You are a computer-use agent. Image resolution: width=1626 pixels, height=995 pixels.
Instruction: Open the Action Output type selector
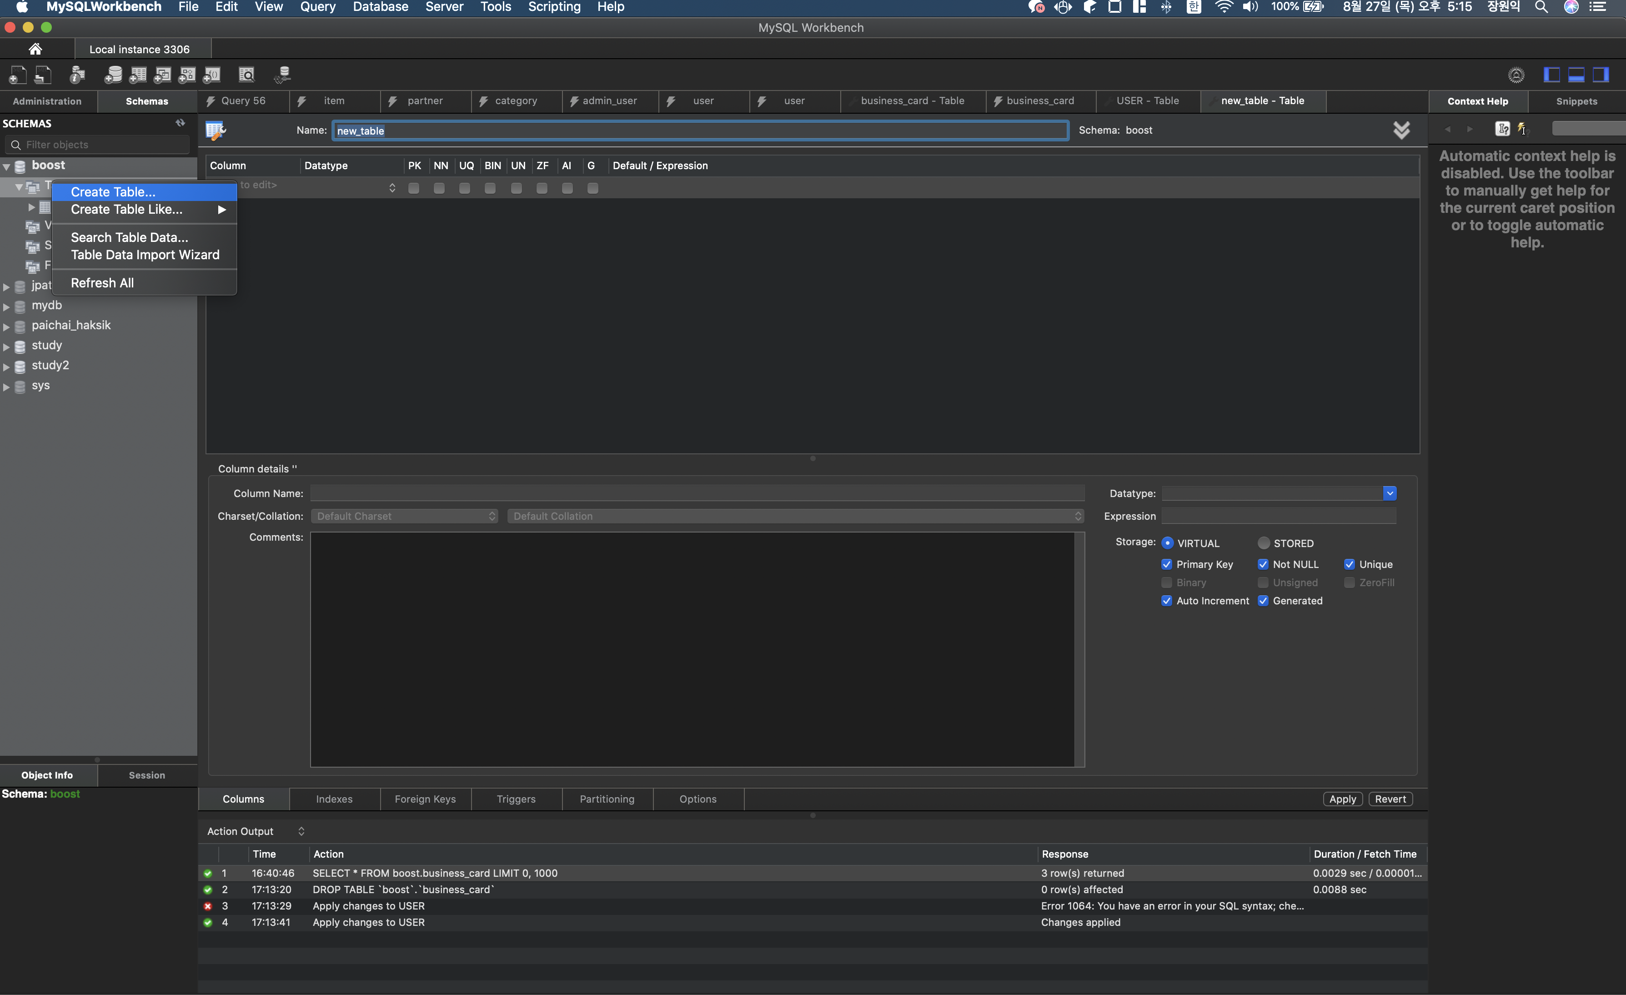[301, 831]
